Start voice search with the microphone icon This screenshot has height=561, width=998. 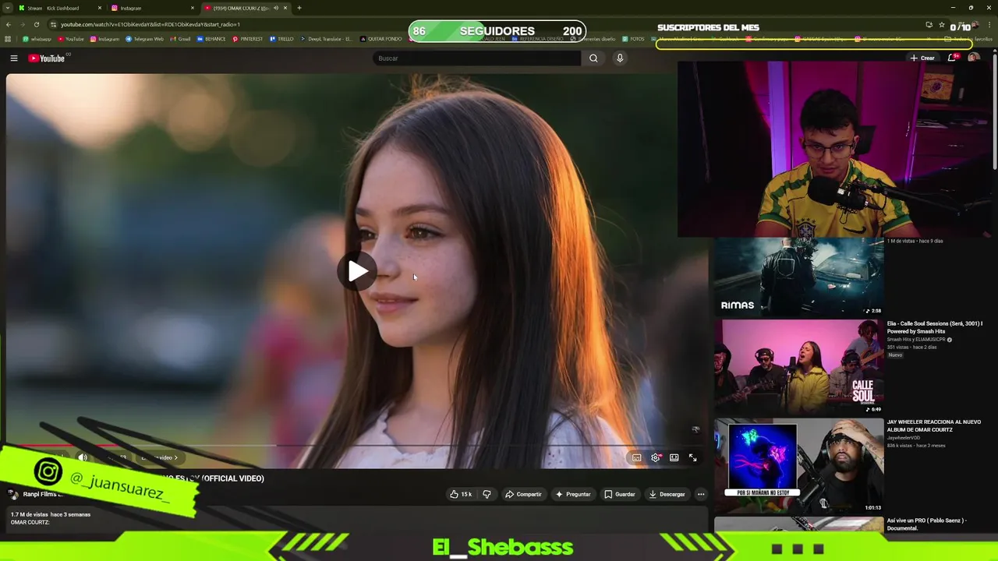(x=620, y=58)
